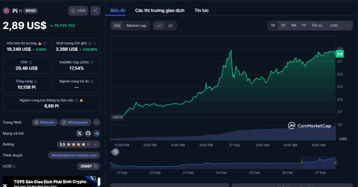Open the X (Twitter) social link
This screenshot has width=358, height=187.
coord(79,134)
